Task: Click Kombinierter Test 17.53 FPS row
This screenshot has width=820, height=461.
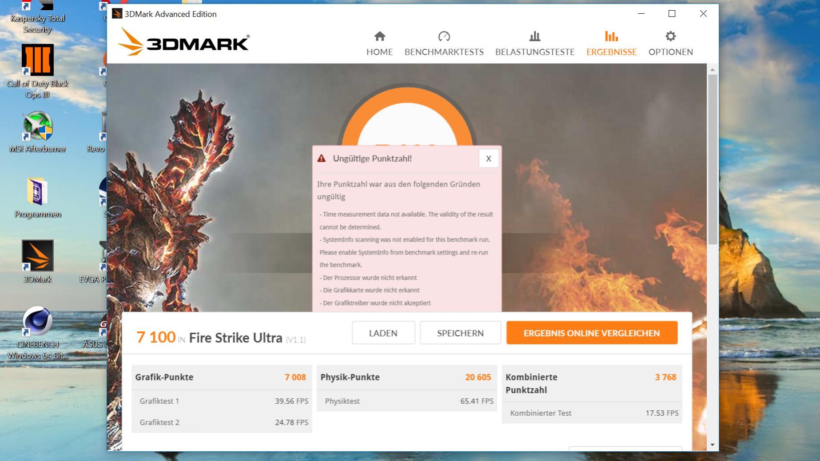Action: pyautogui.click(x=592, y=413)
